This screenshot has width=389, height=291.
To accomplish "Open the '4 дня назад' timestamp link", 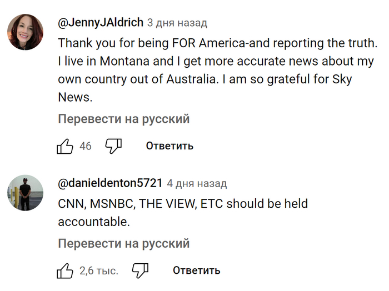I will [x=197, y=183].
